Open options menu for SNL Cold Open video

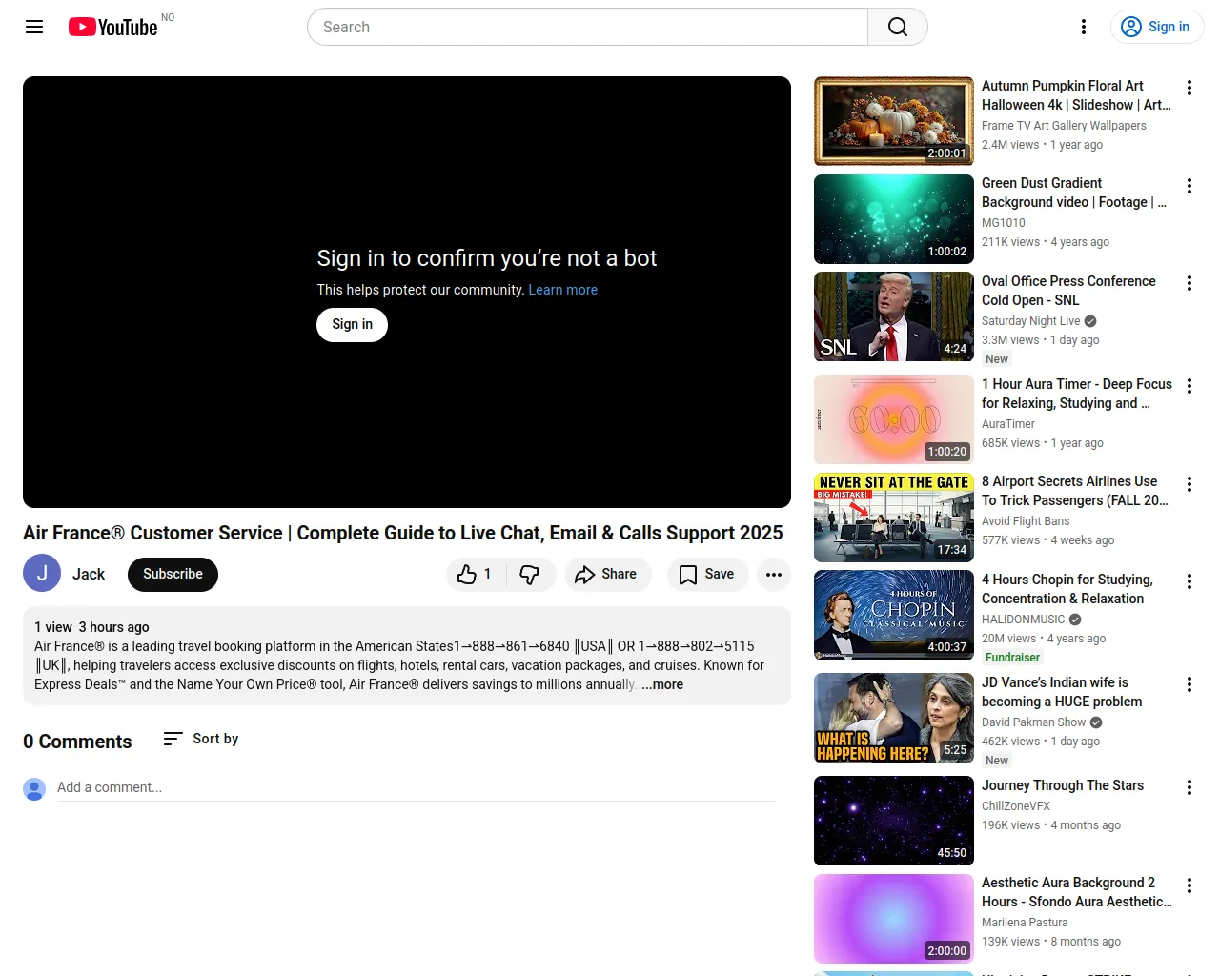point(1189,283)
